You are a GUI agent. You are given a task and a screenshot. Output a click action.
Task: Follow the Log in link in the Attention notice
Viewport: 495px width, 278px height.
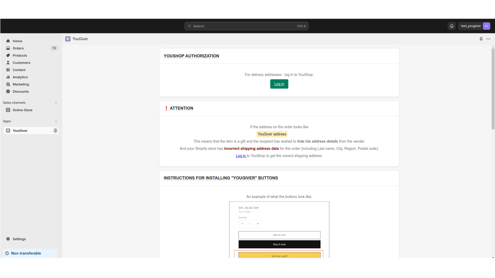(x=241, y=156)
